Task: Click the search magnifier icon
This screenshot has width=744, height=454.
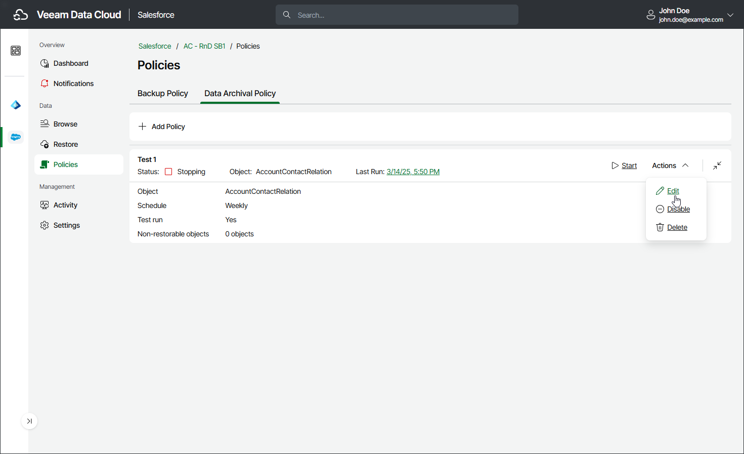Action: 287,15
